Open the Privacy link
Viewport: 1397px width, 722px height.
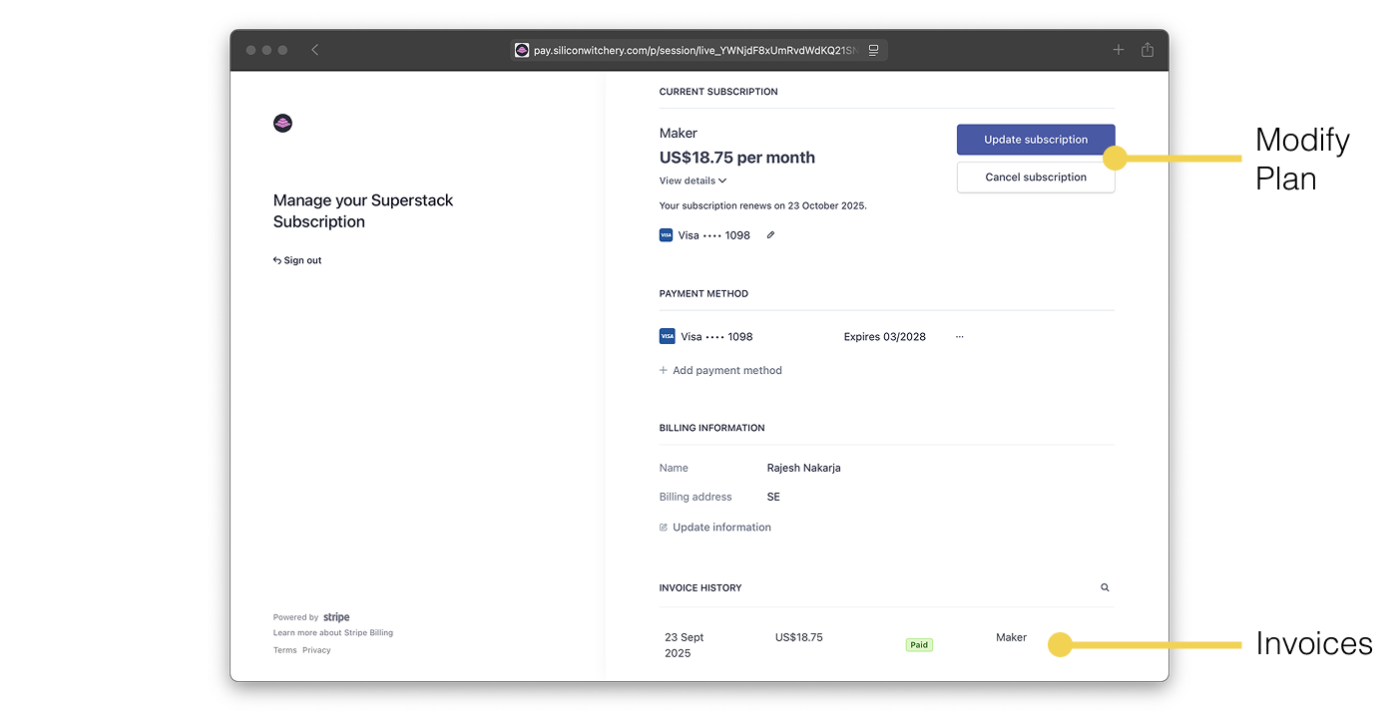click(x=316, y=650)
